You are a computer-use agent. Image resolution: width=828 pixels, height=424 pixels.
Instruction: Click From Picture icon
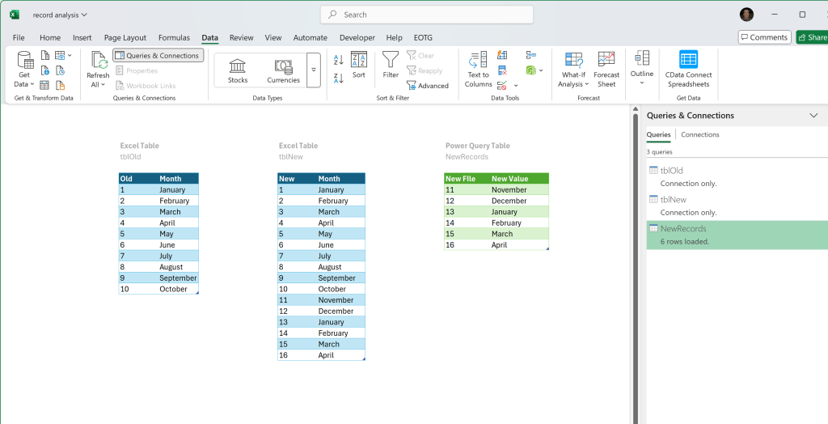[x=59, y=56]
